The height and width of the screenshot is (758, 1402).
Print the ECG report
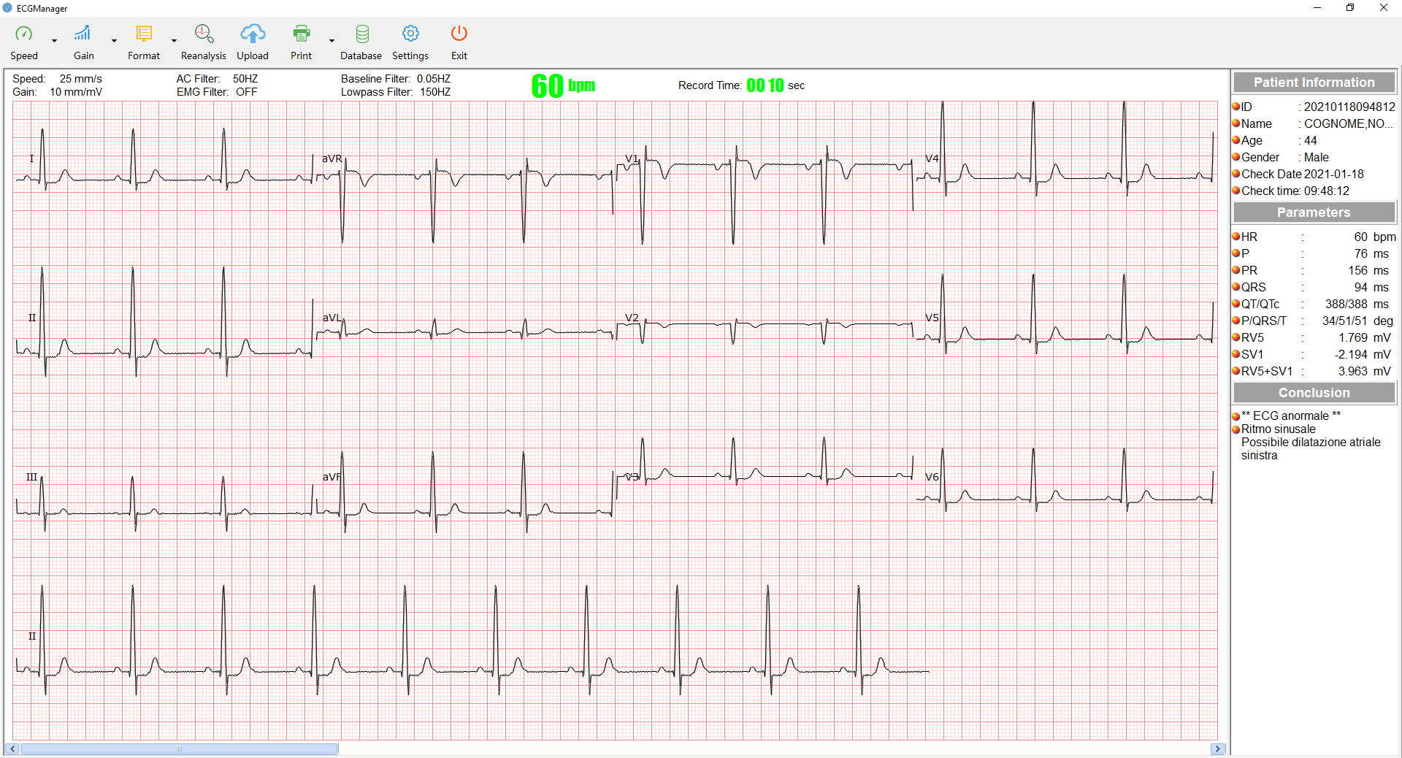tap(301, 34)
